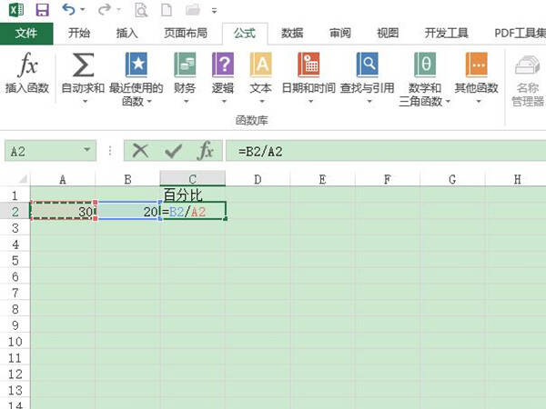Click cell C2 with formula =B2/A2

point(193,211)
